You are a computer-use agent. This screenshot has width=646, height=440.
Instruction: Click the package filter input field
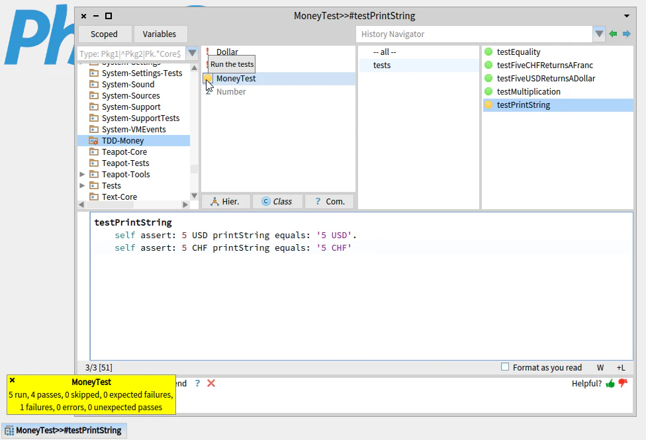pyautogui.click(x=132, y=54)
